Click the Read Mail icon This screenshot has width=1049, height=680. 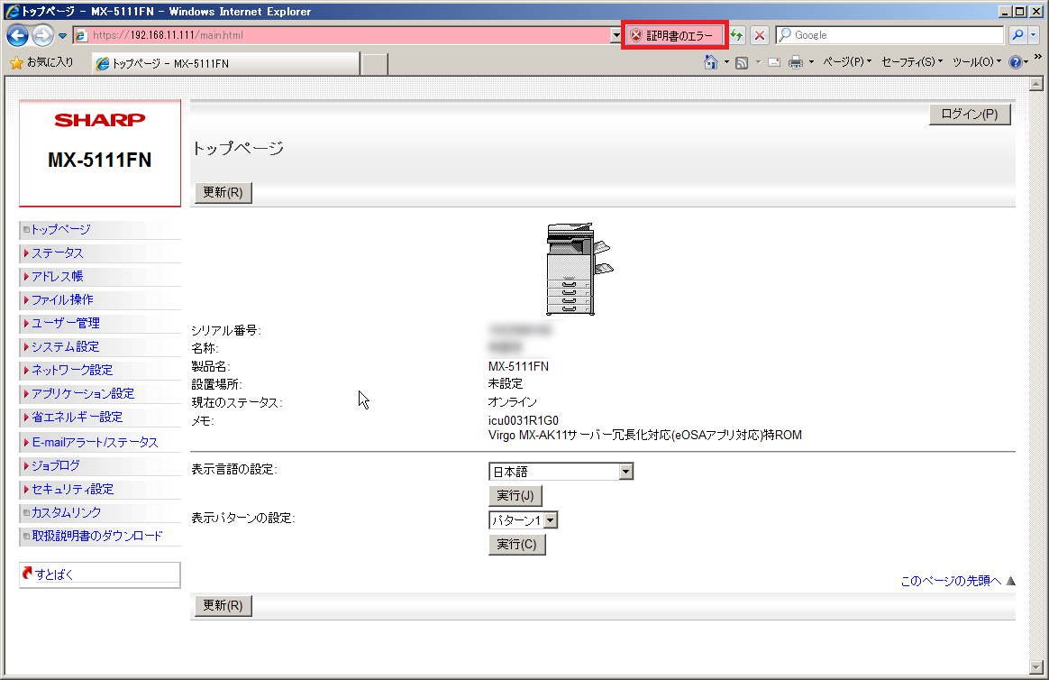(x=774, y=62)
